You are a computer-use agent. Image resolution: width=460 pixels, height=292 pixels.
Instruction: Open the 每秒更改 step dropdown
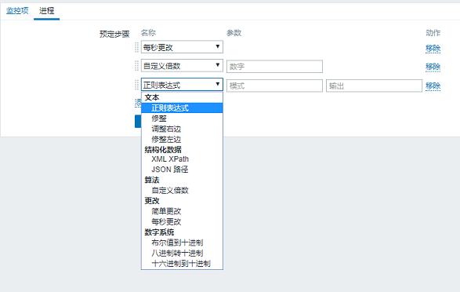click(182, 47)
